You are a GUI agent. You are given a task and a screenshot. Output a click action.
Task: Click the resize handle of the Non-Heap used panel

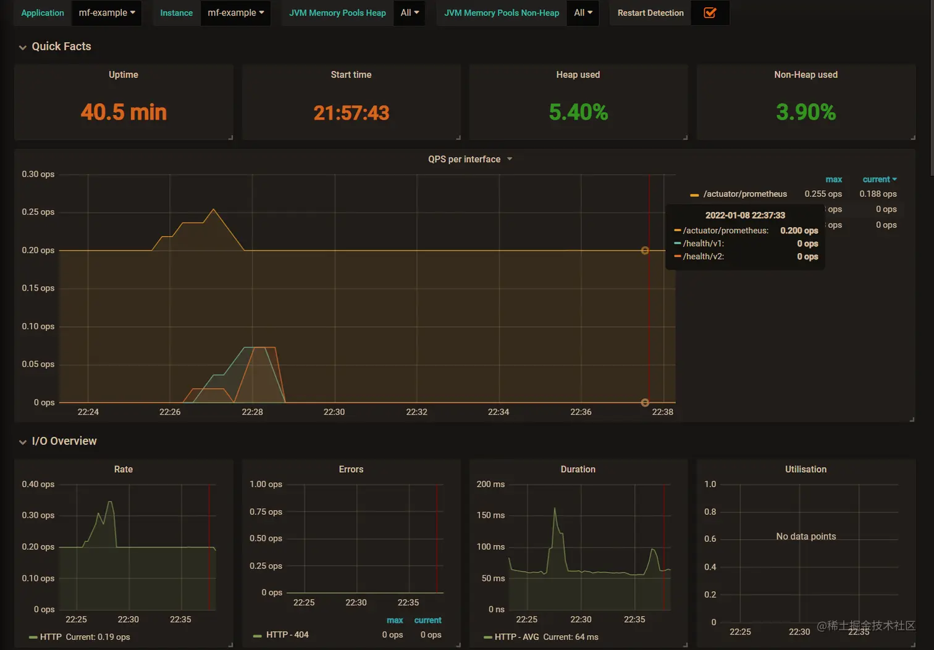[x=912, y=137]
